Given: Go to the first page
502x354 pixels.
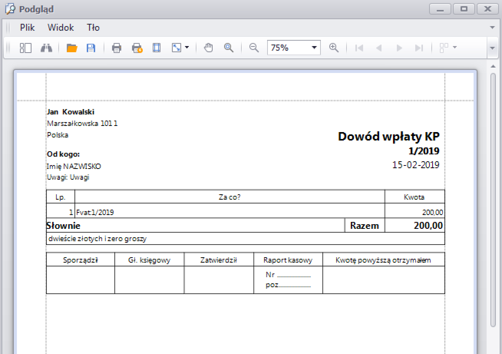Looking at the screenshot, I should coord(359,48).
